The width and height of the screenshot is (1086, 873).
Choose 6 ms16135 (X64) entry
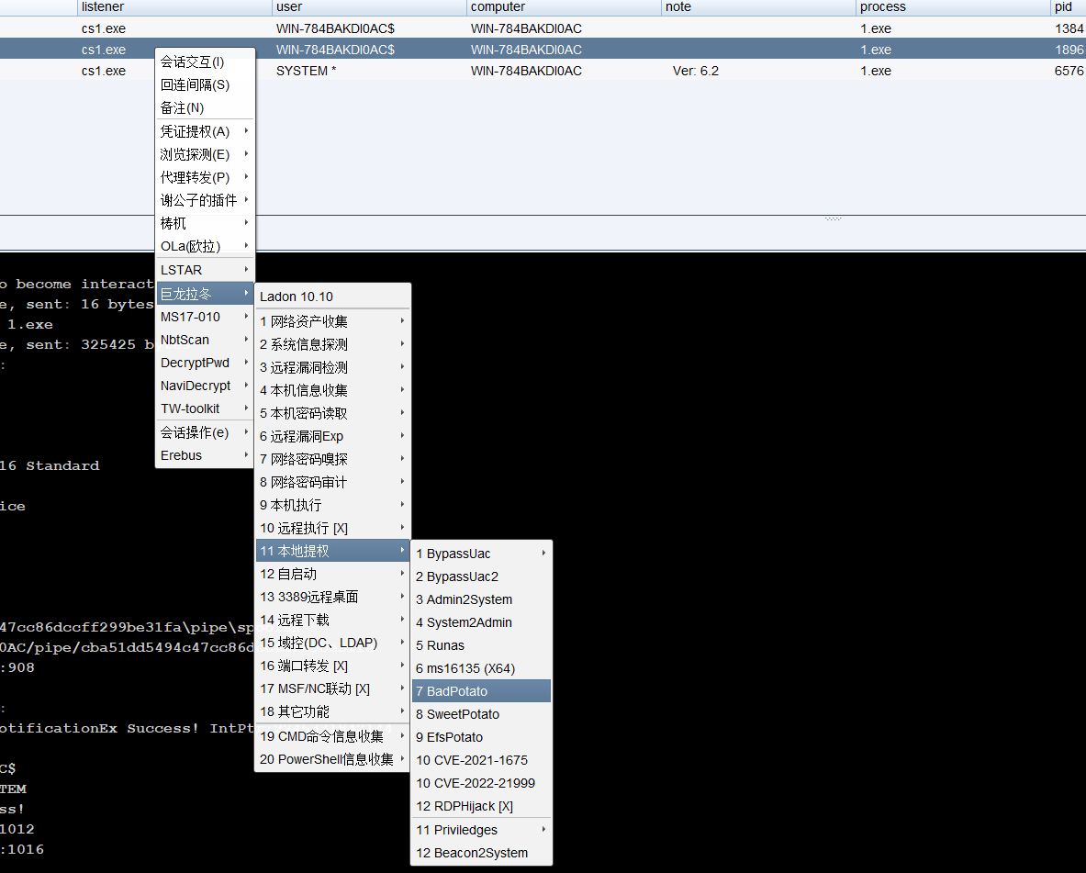[481, 668]
